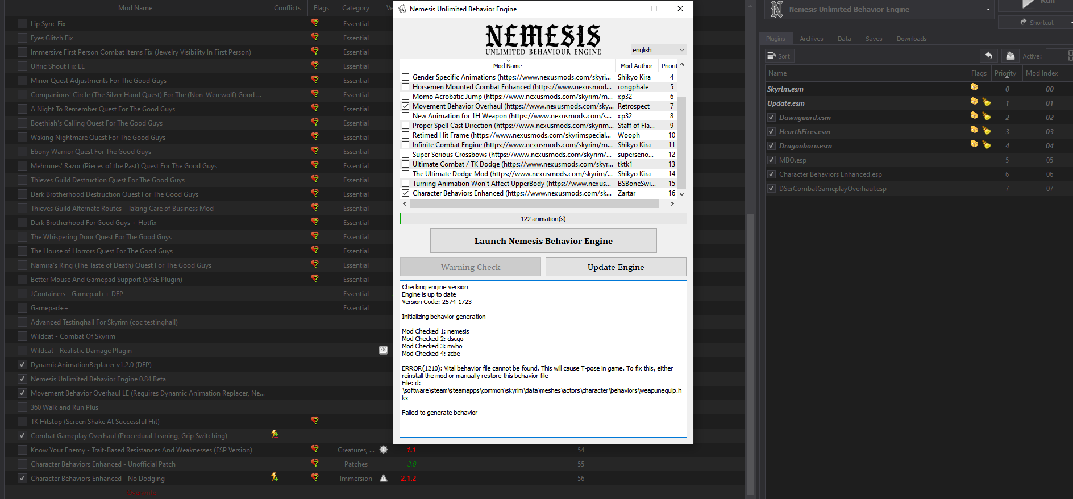Image resolution: width=1073 pixels, height=499 pixels.
Task: Switch to the Archives tab
Action: tap(811, 39)
